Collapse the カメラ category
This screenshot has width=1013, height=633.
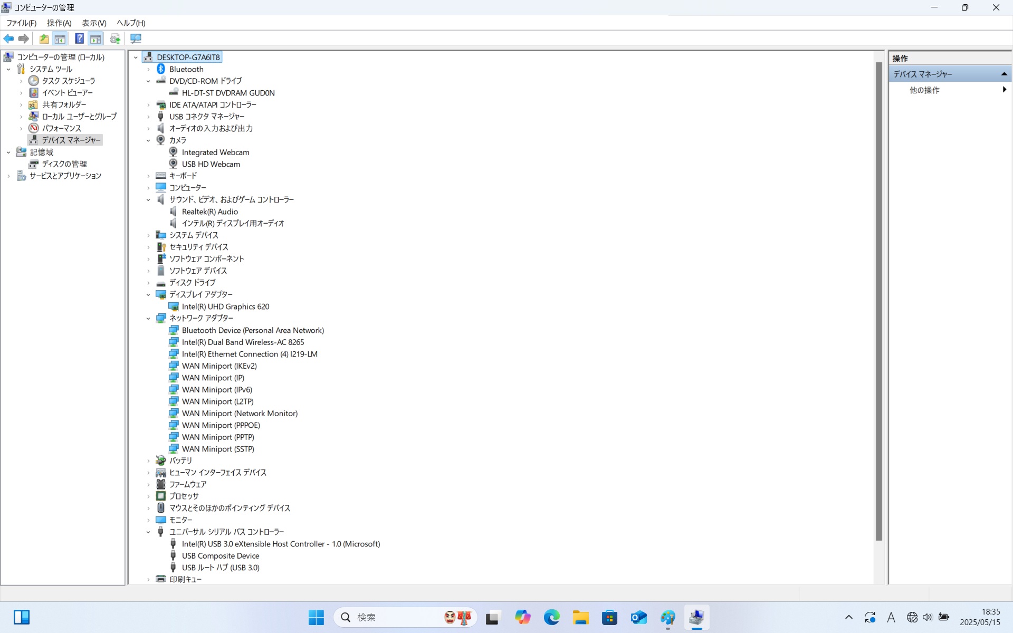point(148,140)
